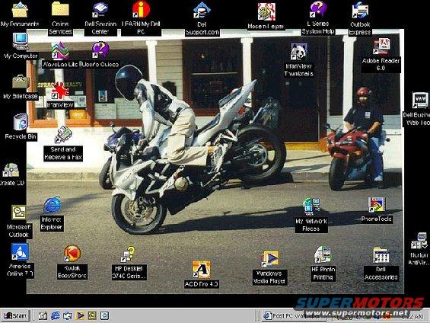Switch to the Post PC taskbar button
Image resolution: width=430 pixels, height=323 pixels.
pos(294,316)
